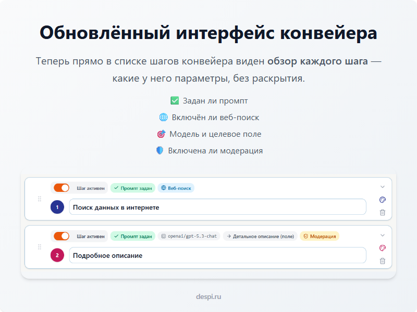417x312 pixels.
Task: Click the green checkmark emoji icon
Action: pyautogui.click(x=175, y=100)
